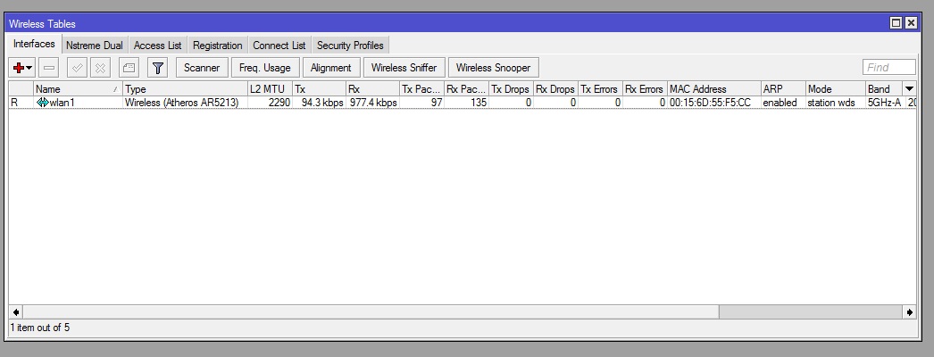The width and height of the screenshot is (934, 357).
Task: Click the '94.3 kbps' Tx value
Action: point(322,103)
